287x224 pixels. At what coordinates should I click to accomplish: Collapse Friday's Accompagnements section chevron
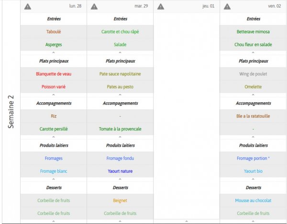(x=253, y=137)
